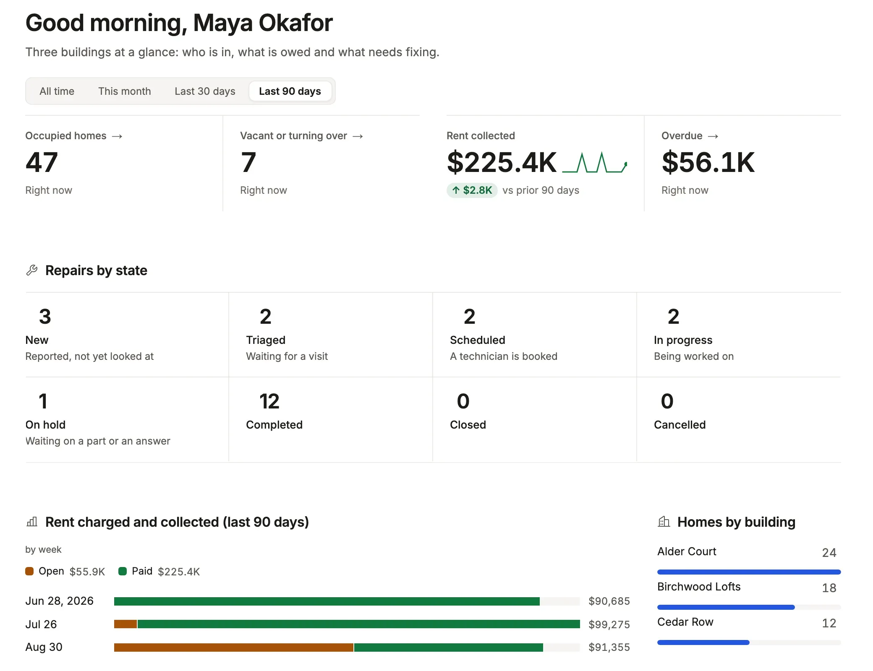Open the In progress repairs card

[x=739, y=335]
